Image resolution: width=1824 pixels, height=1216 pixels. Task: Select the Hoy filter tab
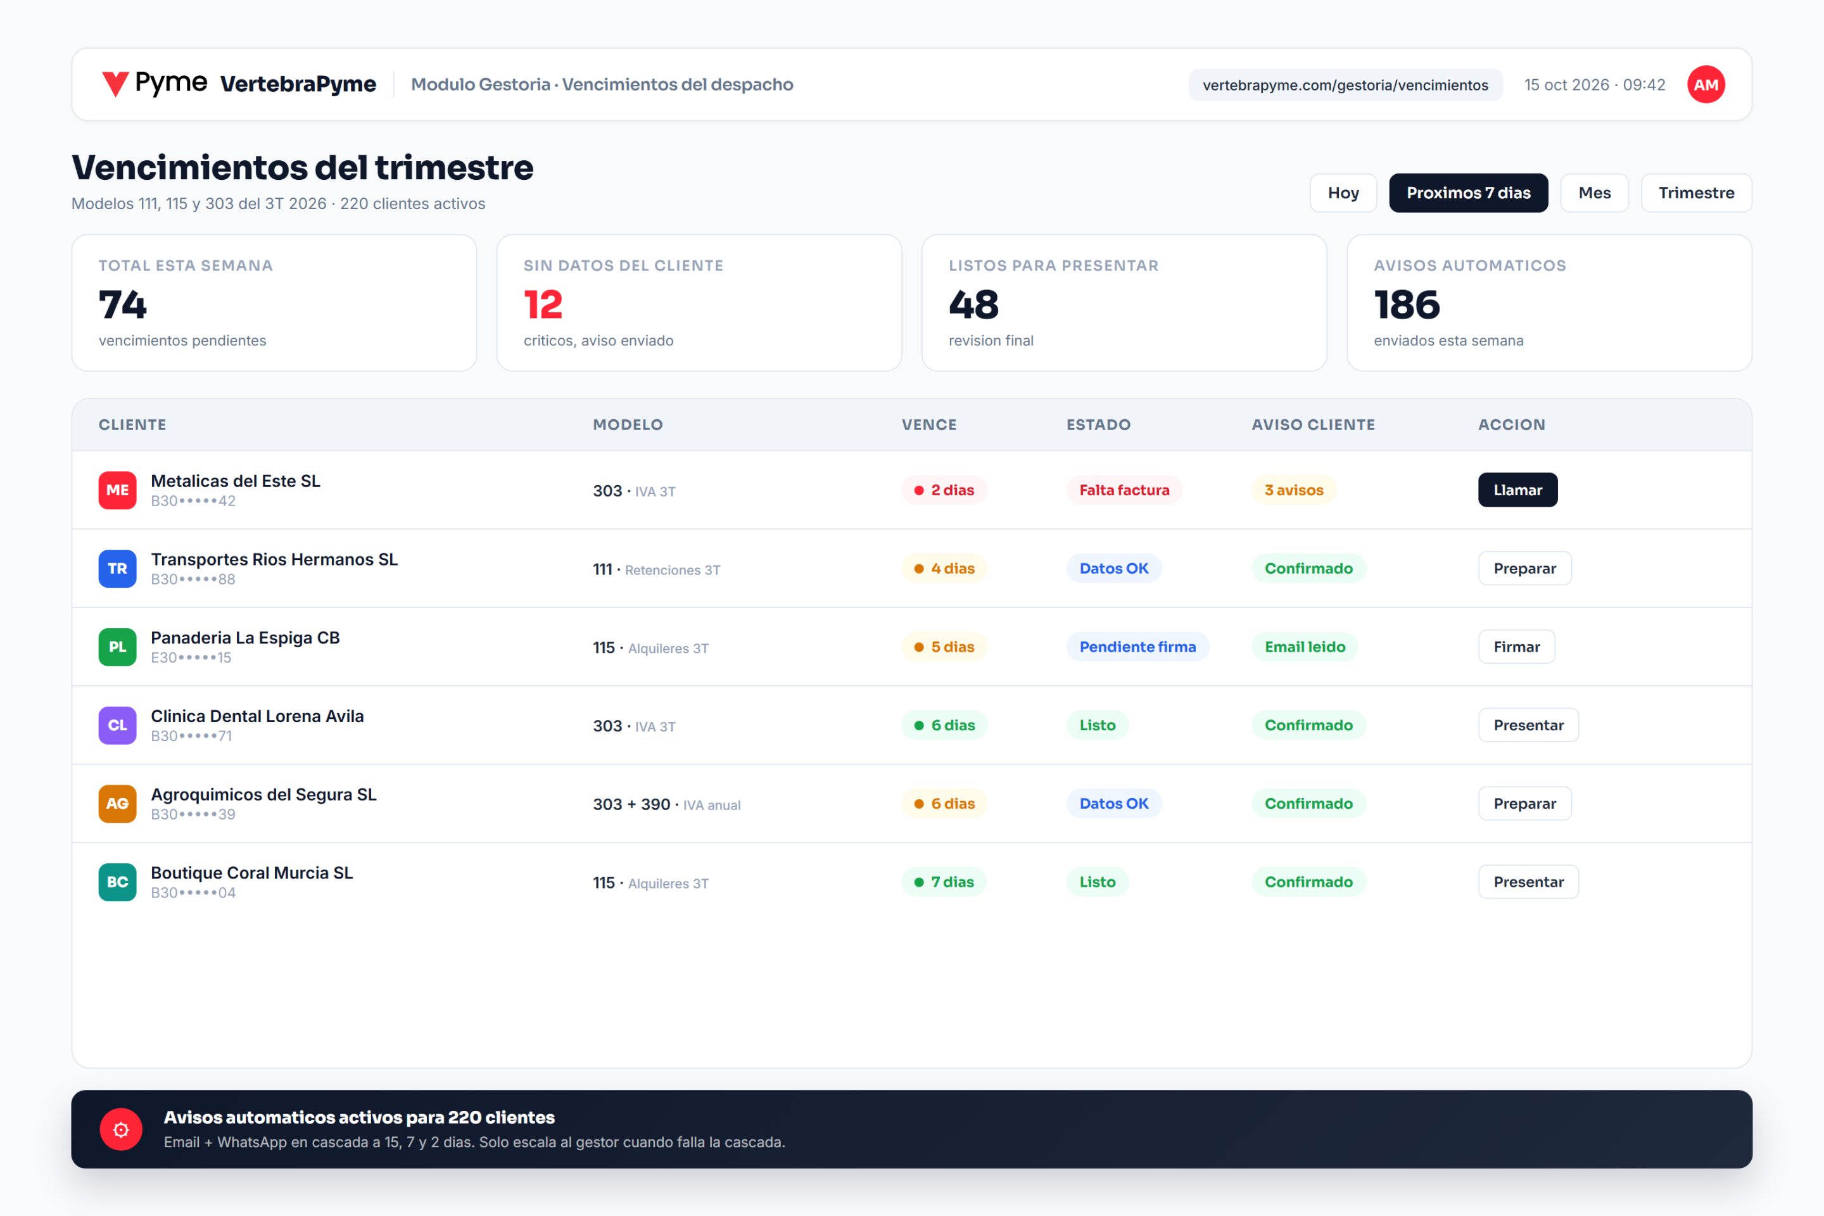tap(1343, 193)
